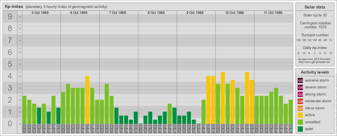Click the yellow 15-18 bar on 6 Oct 1969
This screenshot has width=337, height=136.
click(87, 100)
